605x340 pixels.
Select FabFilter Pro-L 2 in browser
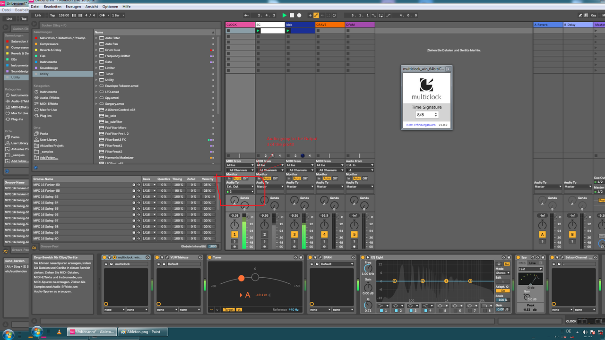click(117, 134)
